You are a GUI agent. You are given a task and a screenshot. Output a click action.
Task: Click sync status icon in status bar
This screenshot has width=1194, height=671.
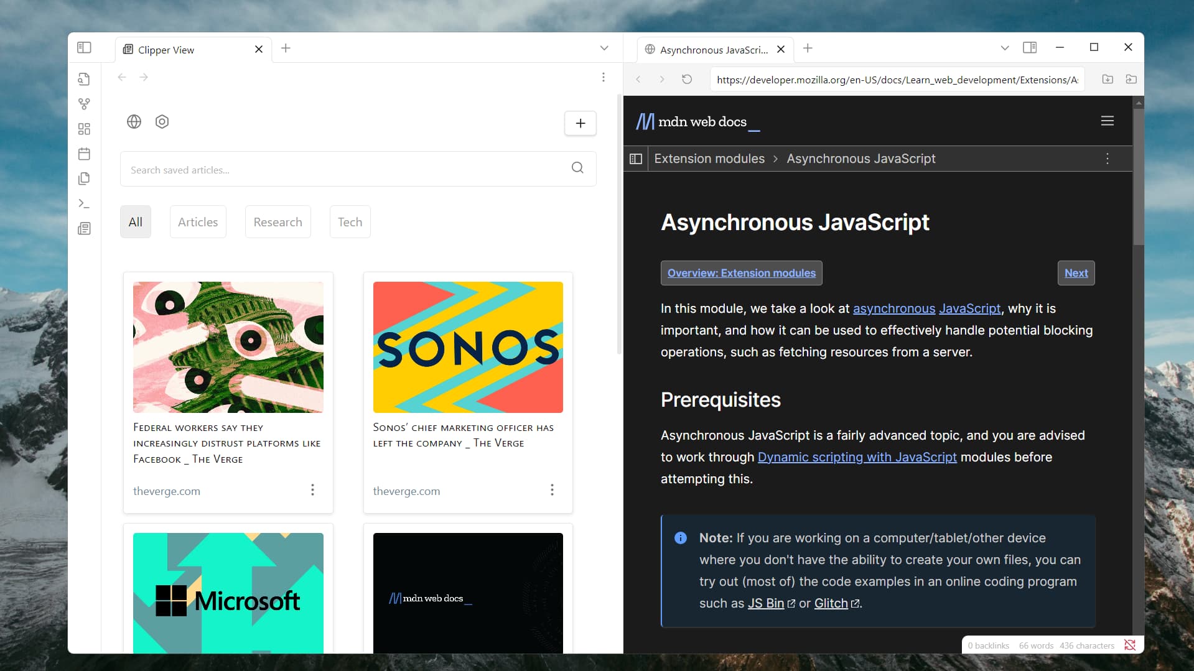tap(1130, 645)
